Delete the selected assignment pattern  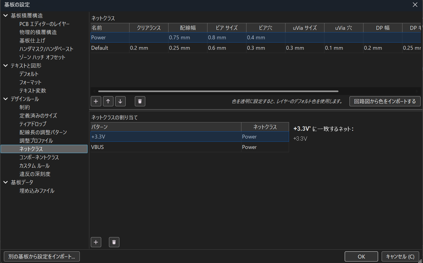tap(114, 242)
